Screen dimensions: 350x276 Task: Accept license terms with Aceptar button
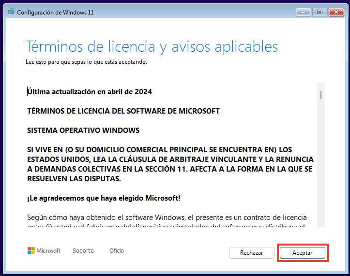(303, 253)
